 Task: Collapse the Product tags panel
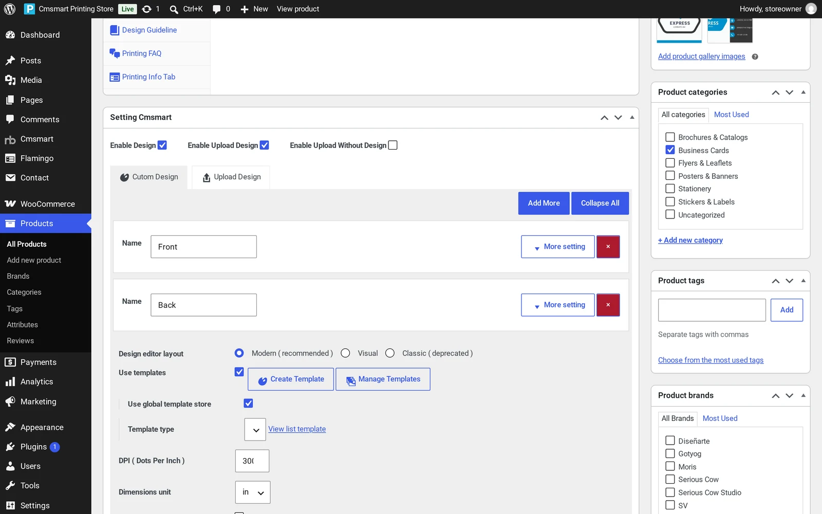coord(803,281)
